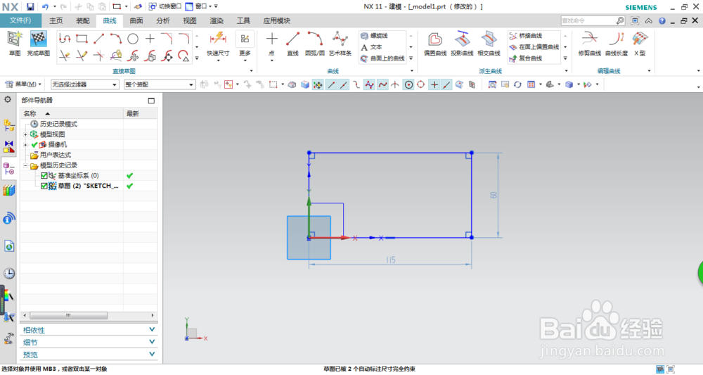703x375 pixels.
Task: Switch to the Assemblies (装配) tab
Action: pyautogui.click(x=83, y=20)
